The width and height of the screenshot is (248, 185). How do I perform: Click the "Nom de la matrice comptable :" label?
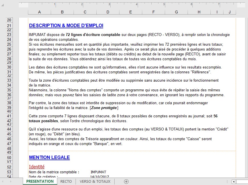pyautogui.click(x=54, y=172)
